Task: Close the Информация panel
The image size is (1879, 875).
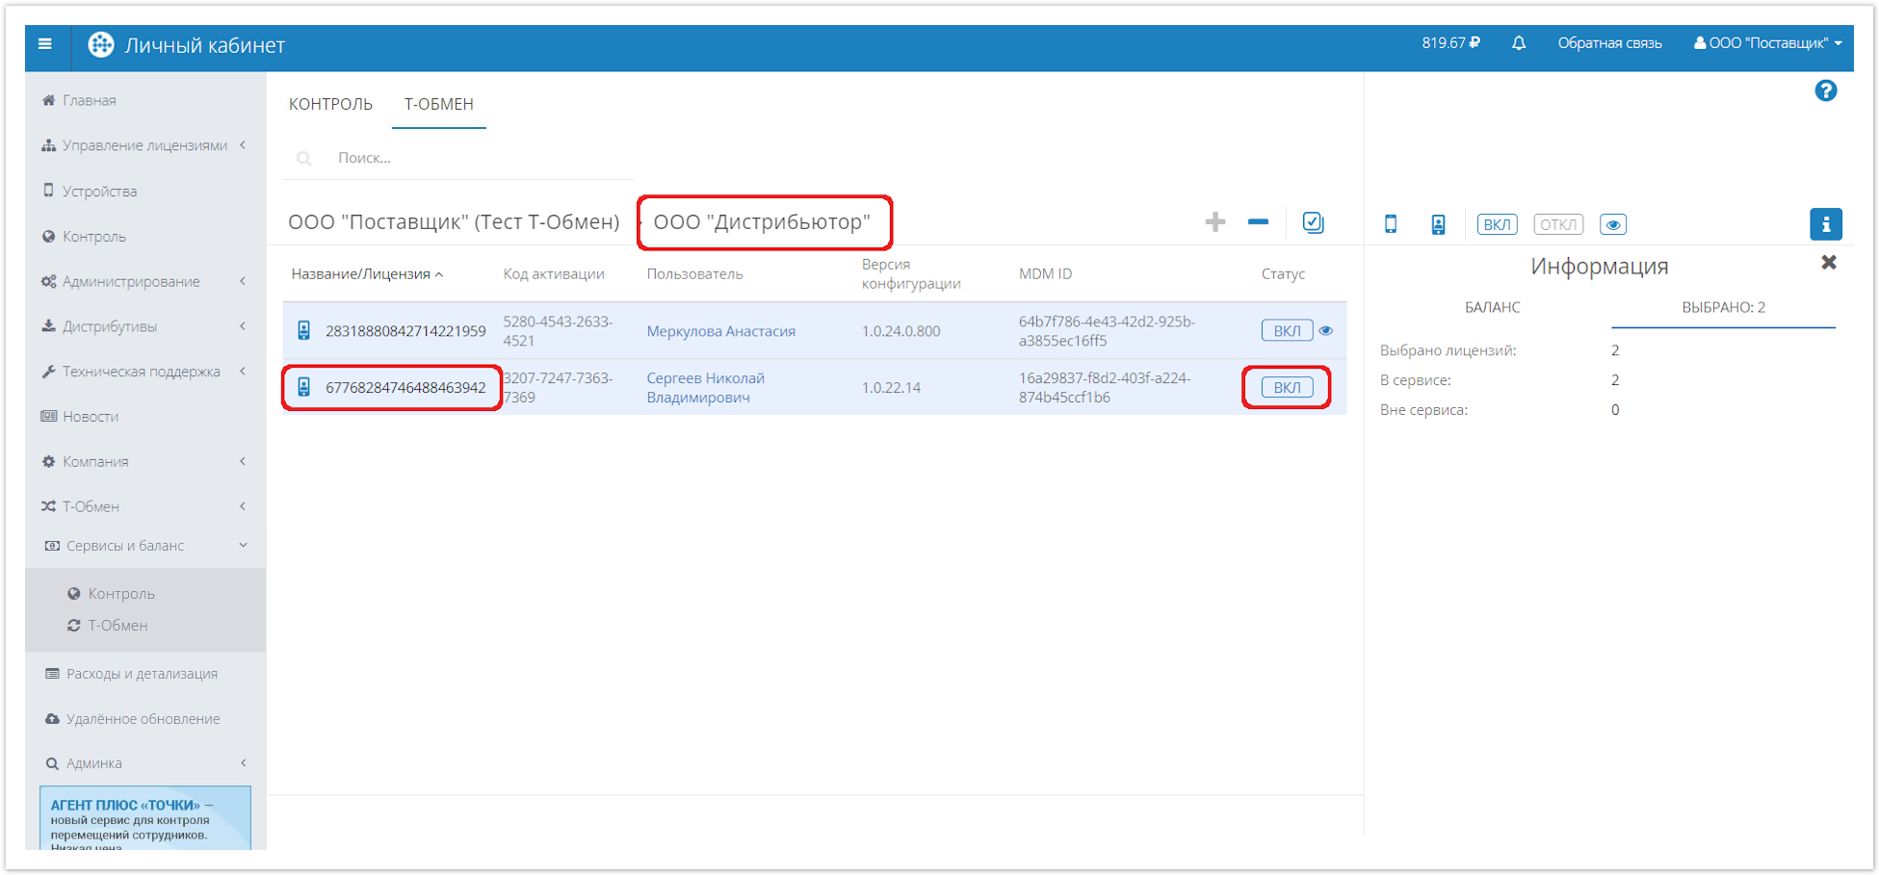Action: point(1828,263)
